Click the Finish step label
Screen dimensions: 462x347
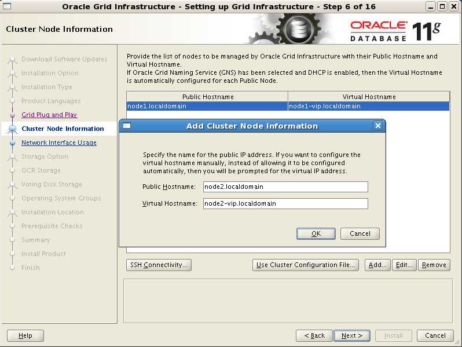[31, 268]
